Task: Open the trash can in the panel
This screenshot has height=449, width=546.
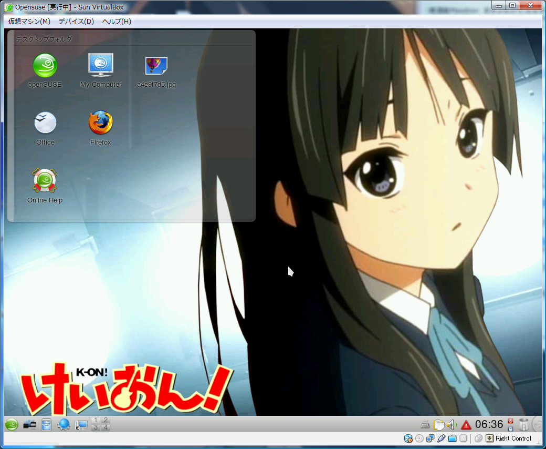Action: (523, 424)
